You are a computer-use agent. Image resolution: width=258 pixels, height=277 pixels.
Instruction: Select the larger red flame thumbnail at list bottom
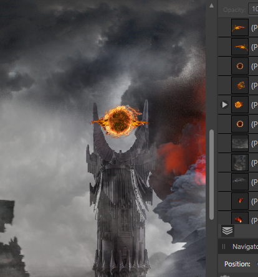pos(240,218)
